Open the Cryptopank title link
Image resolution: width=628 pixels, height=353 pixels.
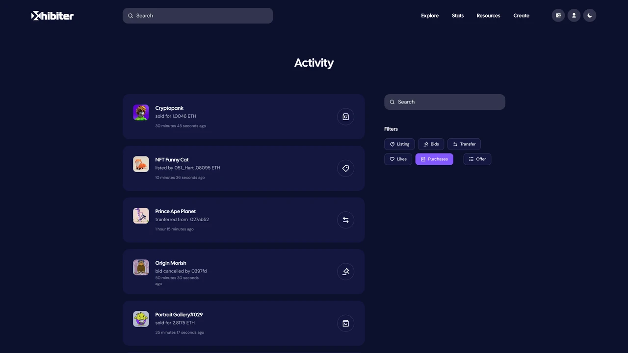click(x=169, y=108)
